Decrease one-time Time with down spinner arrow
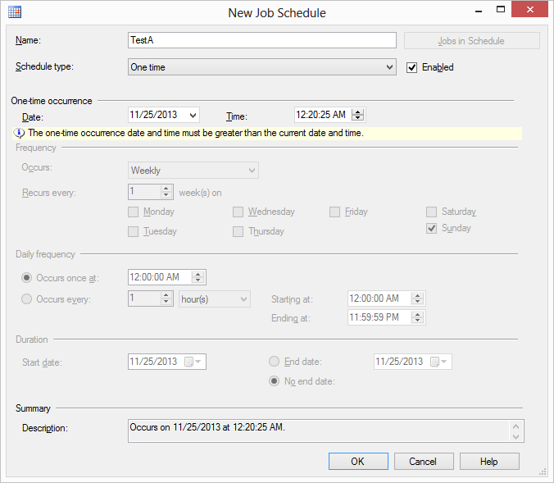 tap(358, 119)
